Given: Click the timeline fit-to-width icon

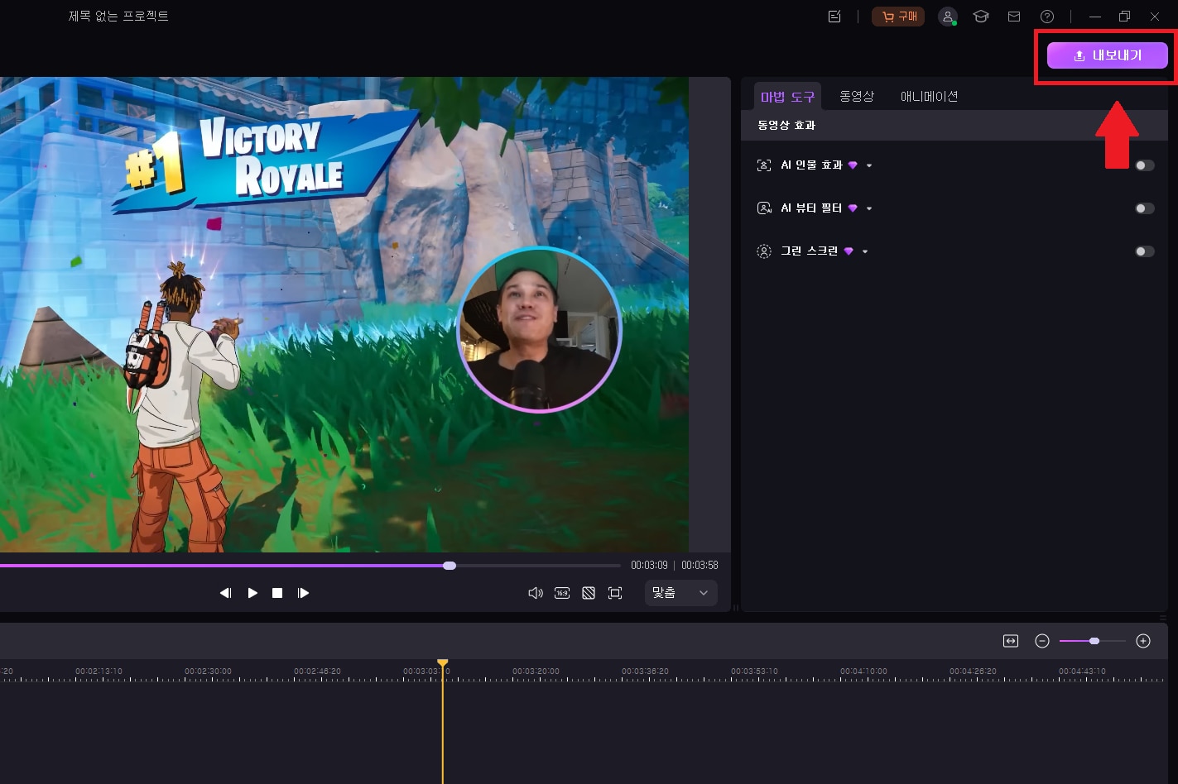Looking at the screenshot, I should [1011, 641].
